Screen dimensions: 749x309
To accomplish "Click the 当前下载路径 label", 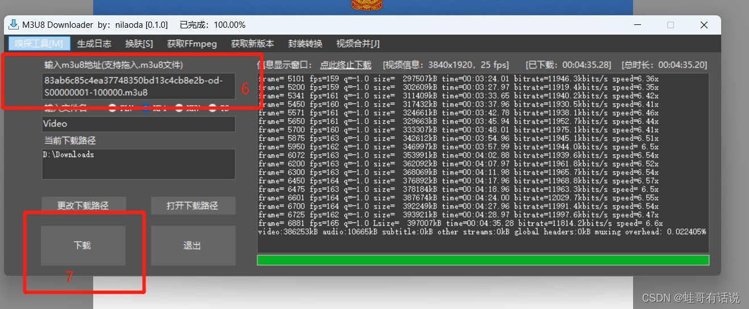I will point(70,141).
